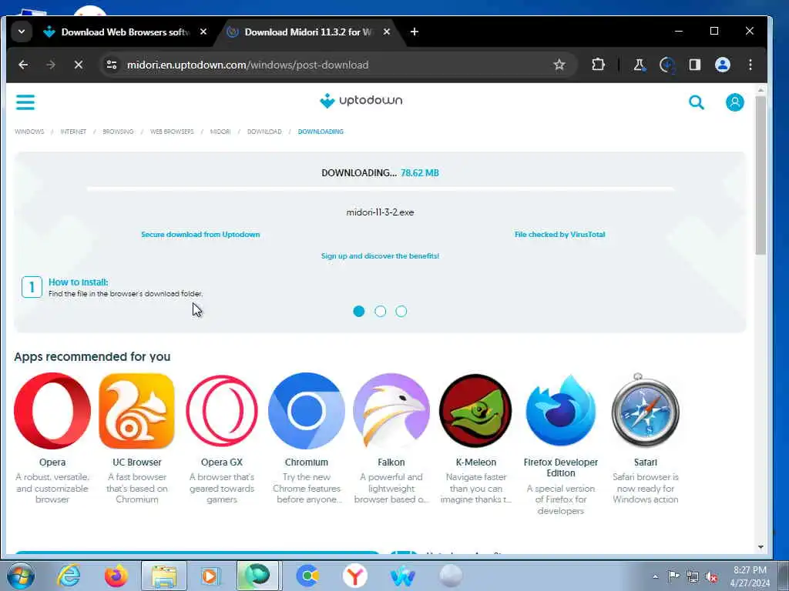Screen dimensions: 789x591
Task: Open the Chrome three-dot menu
Action: click(750, 65)
